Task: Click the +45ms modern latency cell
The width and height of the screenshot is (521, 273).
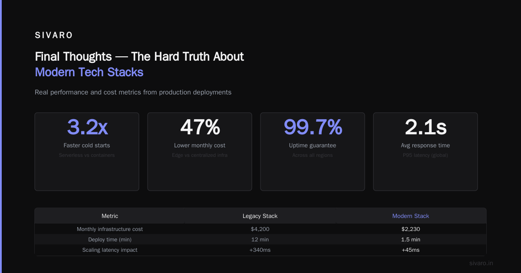Action: (x=411, y=250)
